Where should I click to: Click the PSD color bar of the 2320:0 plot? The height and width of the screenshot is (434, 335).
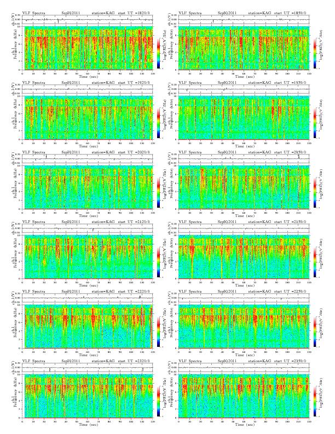tap(158, 401)
